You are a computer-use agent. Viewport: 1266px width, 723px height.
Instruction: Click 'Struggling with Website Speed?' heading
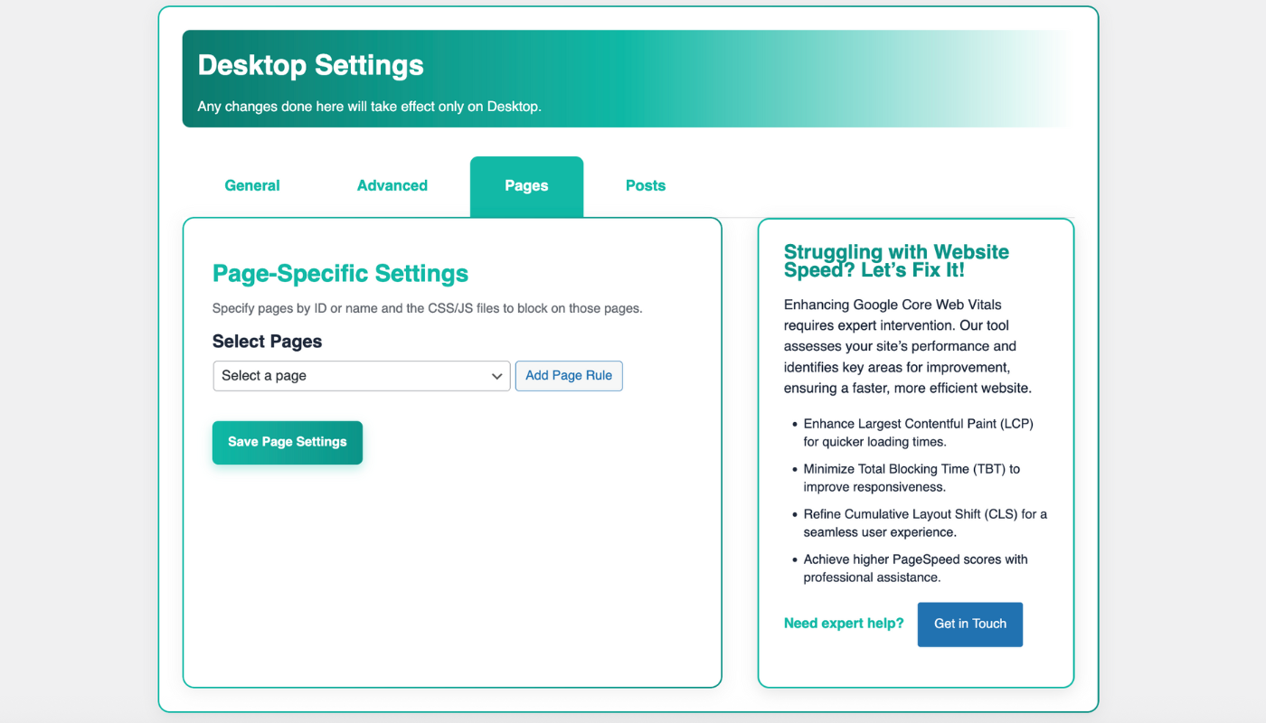(x=896, y=261)
